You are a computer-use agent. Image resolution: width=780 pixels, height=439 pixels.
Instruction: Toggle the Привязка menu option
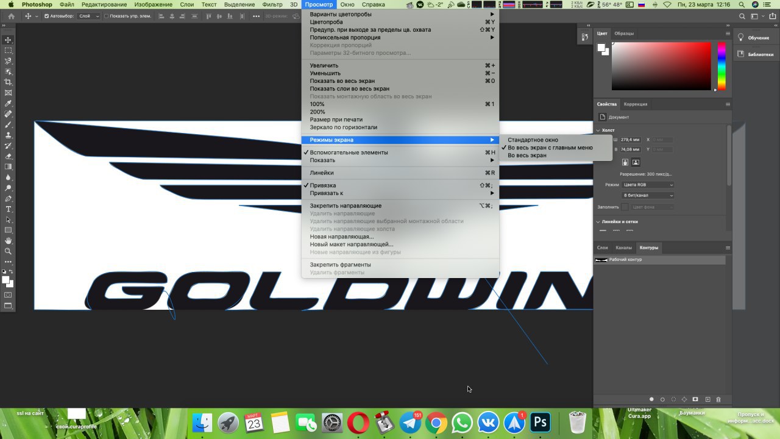400,185
